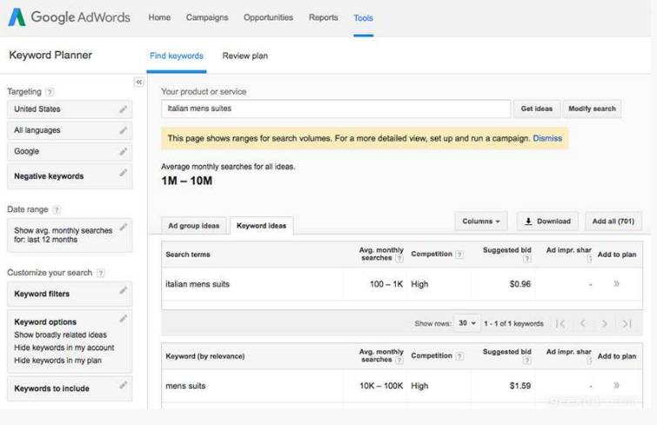Collapse the left sidebar with the double-chevron icon

[x=138, y=82]
